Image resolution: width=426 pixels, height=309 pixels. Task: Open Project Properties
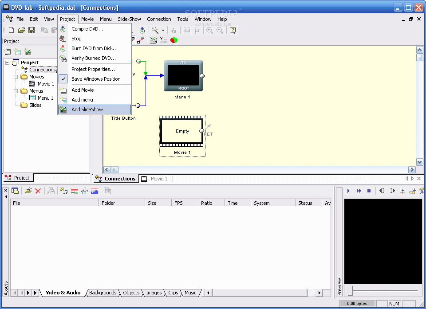click(95, 69)
